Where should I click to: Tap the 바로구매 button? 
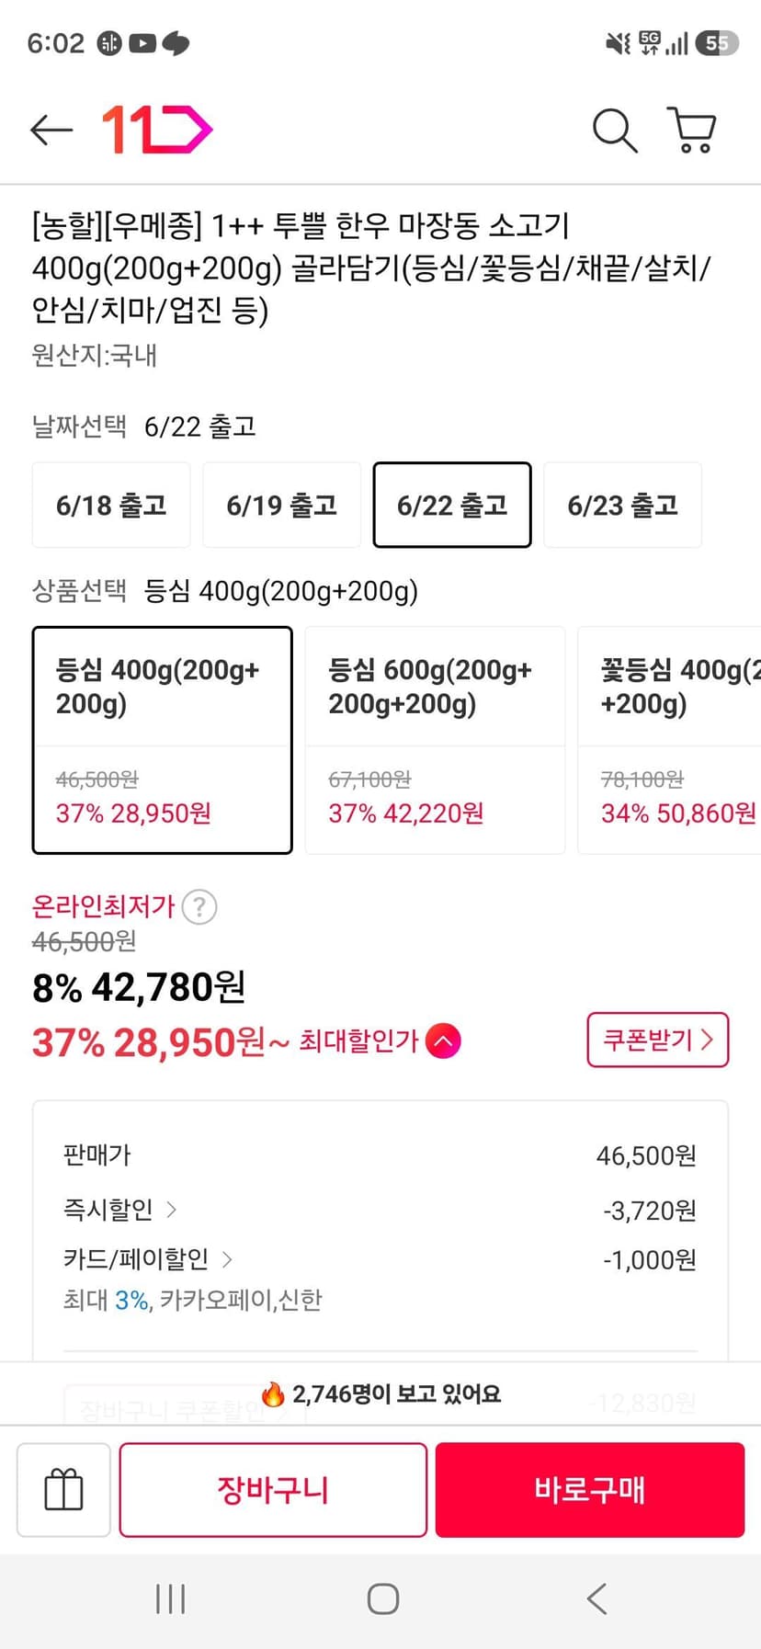[x=590, y=1489]
